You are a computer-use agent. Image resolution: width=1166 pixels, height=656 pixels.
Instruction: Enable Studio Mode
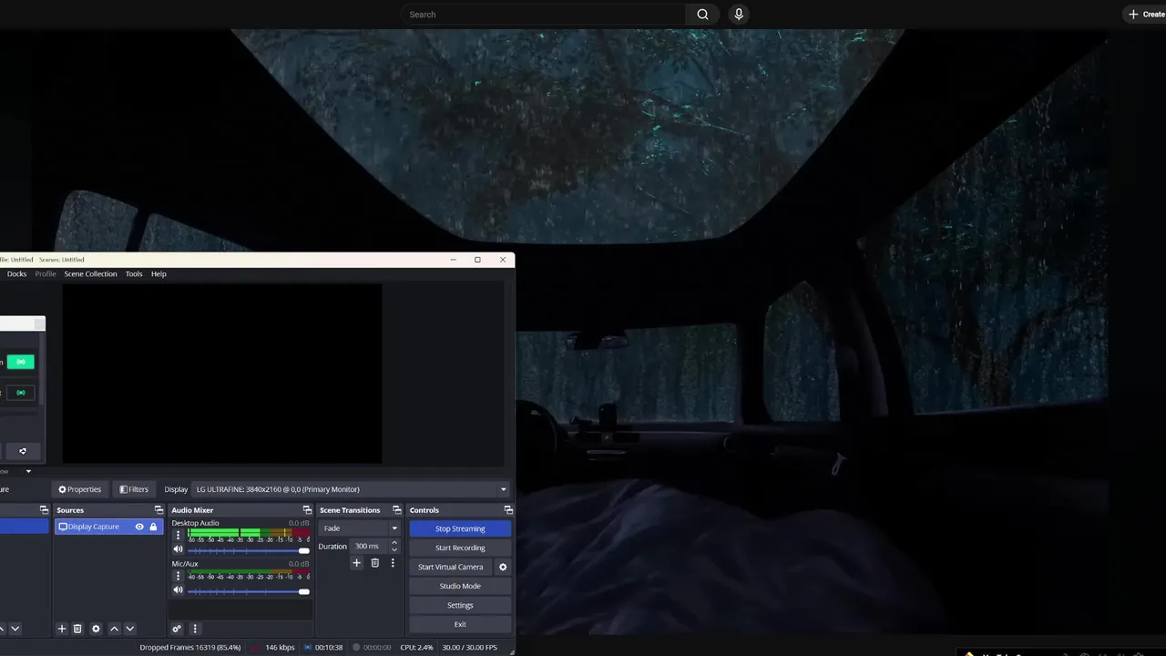460,586
